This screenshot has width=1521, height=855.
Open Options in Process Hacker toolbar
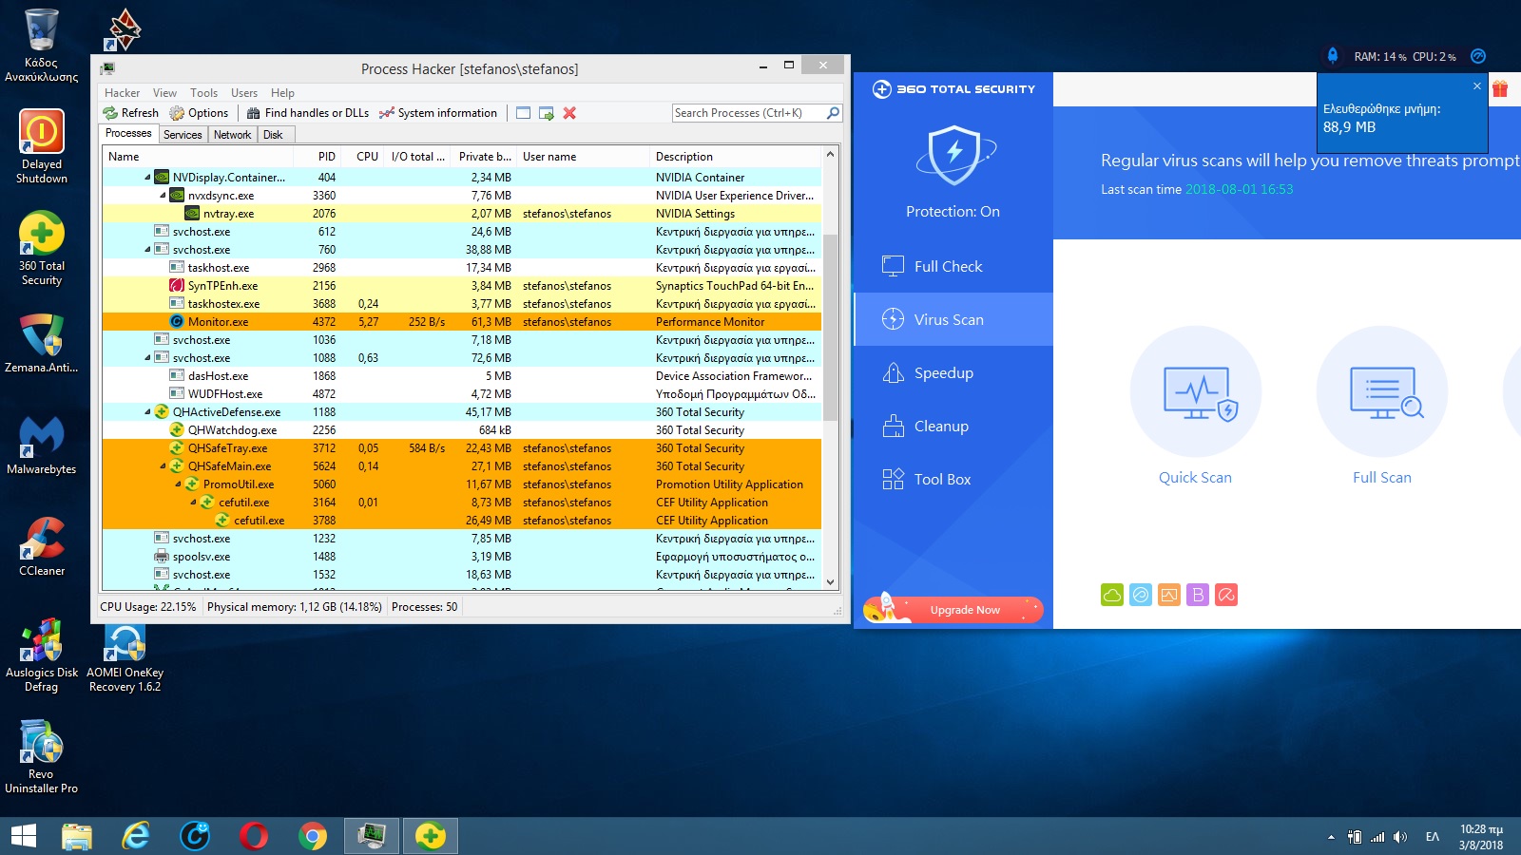199,113
